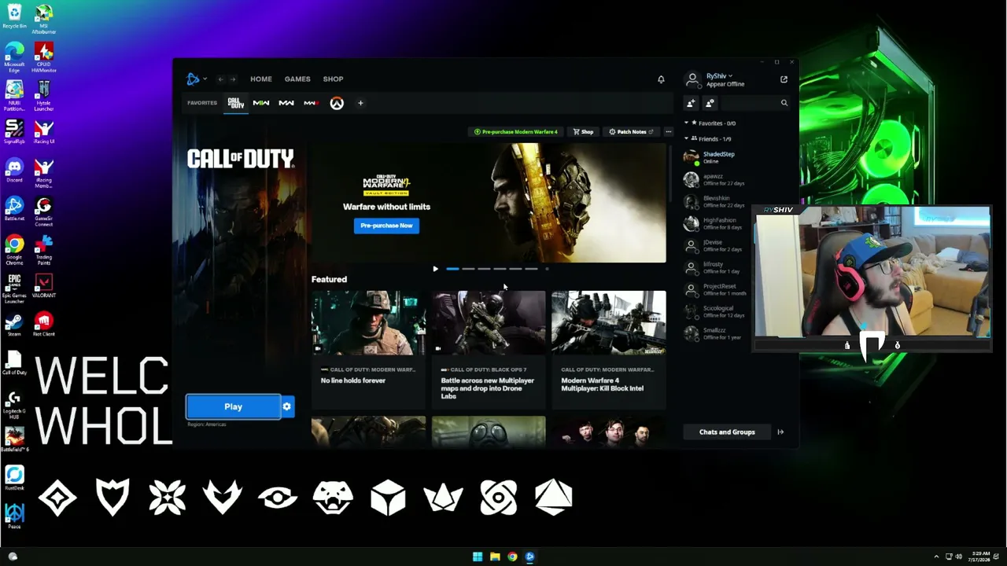1007x566 pixels.
Task: Open the taskbar clock and date
Action: (x=980, y=557)
